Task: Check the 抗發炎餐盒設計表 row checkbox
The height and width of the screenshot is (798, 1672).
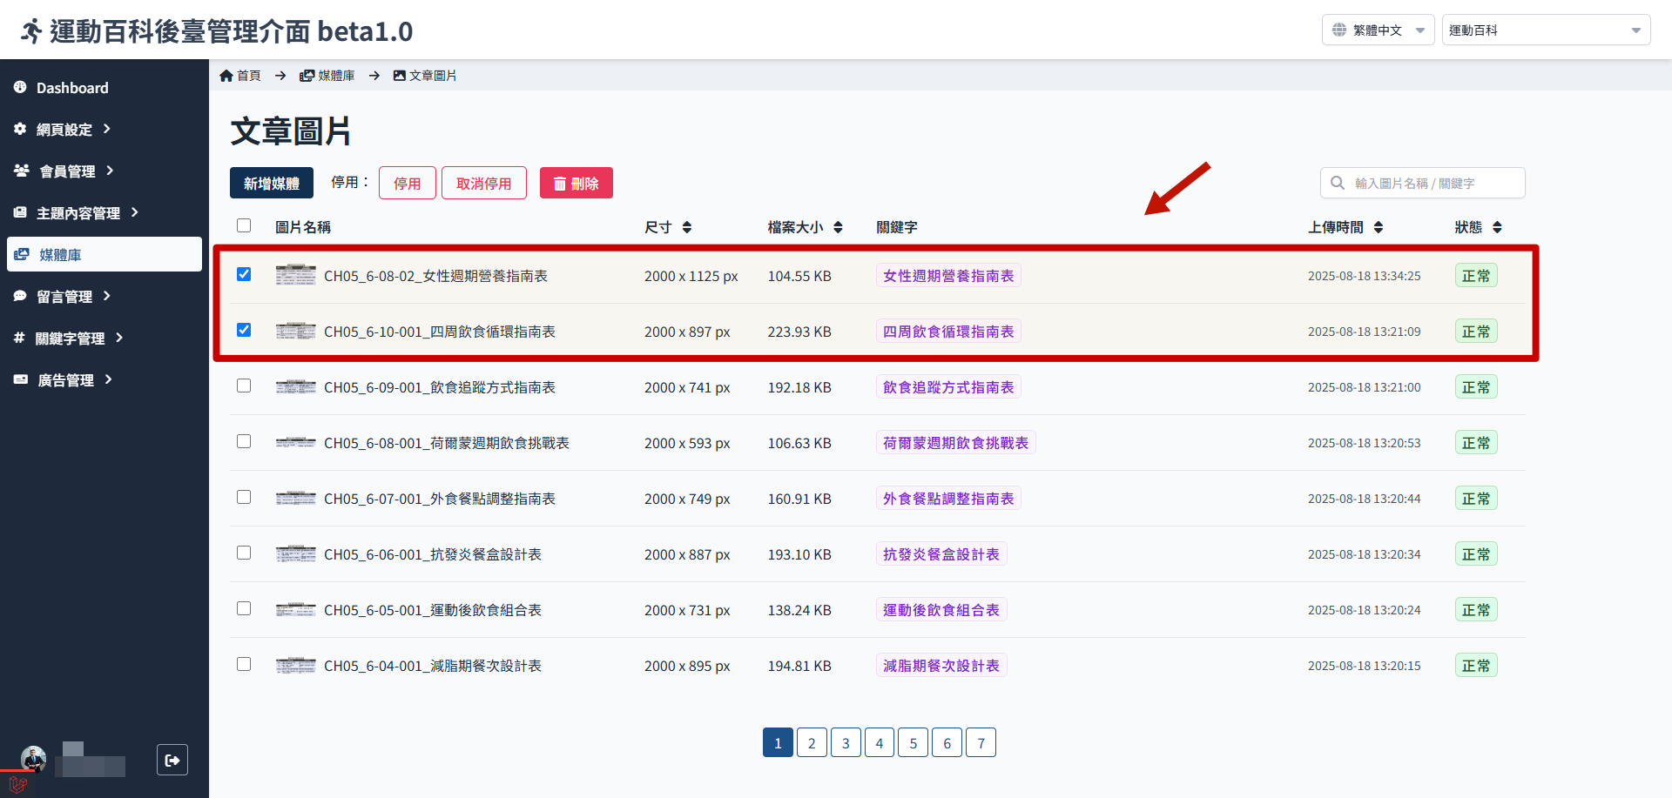Action: (x=244, y=553)
